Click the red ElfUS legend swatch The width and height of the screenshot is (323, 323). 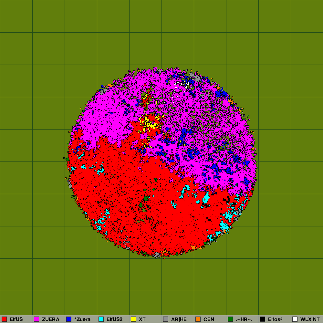coord(4,319)
